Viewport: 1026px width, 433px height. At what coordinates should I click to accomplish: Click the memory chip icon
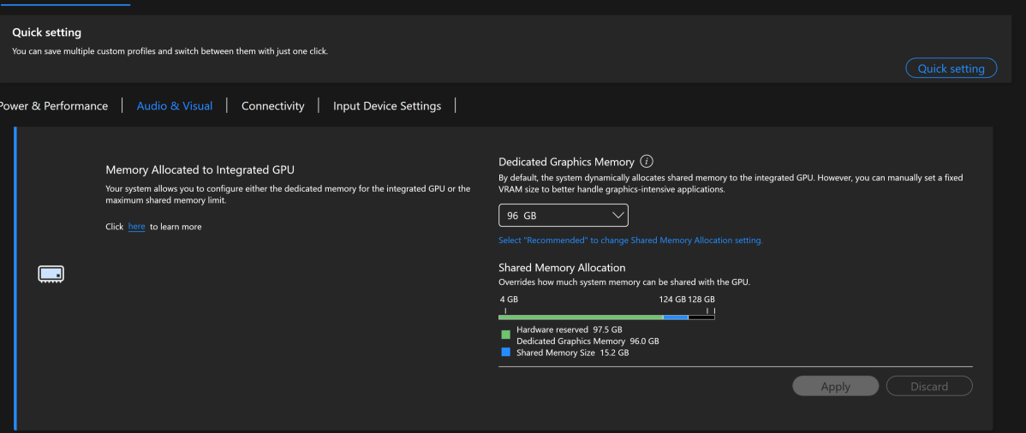(x=51, y=275)
